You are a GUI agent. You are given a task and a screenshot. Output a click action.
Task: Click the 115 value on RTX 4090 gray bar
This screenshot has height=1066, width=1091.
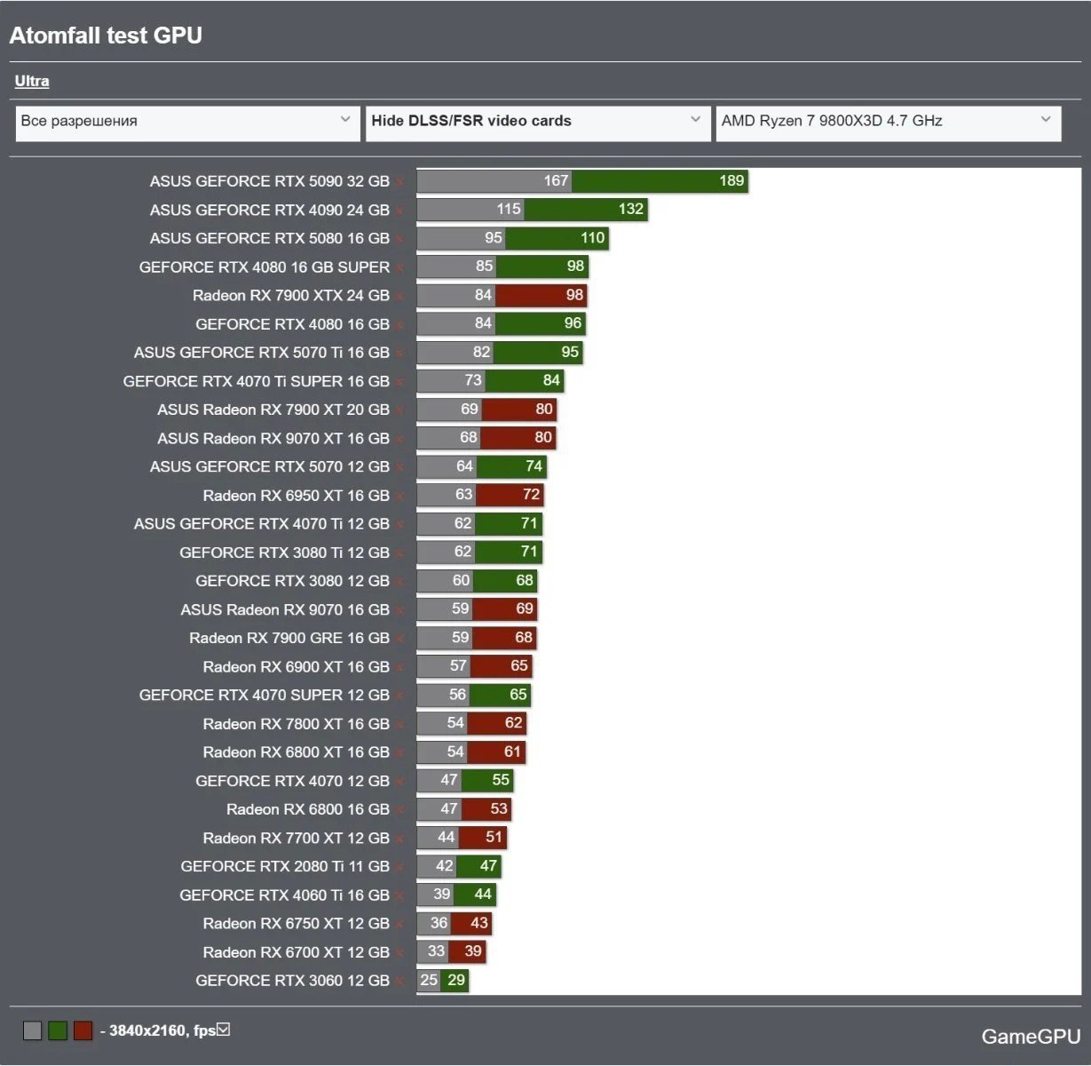pos(509,210)
